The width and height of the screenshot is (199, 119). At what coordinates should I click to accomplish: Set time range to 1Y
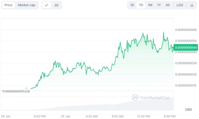(x=159, y=5)
